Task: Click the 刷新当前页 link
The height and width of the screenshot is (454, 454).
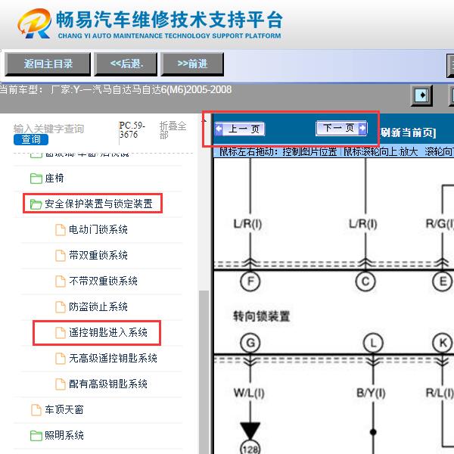Action: pos(408,133)
